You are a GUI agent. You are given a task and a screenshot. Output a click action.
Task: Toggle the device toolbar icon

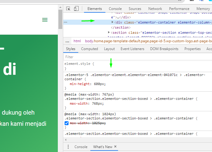coord(76,9)
